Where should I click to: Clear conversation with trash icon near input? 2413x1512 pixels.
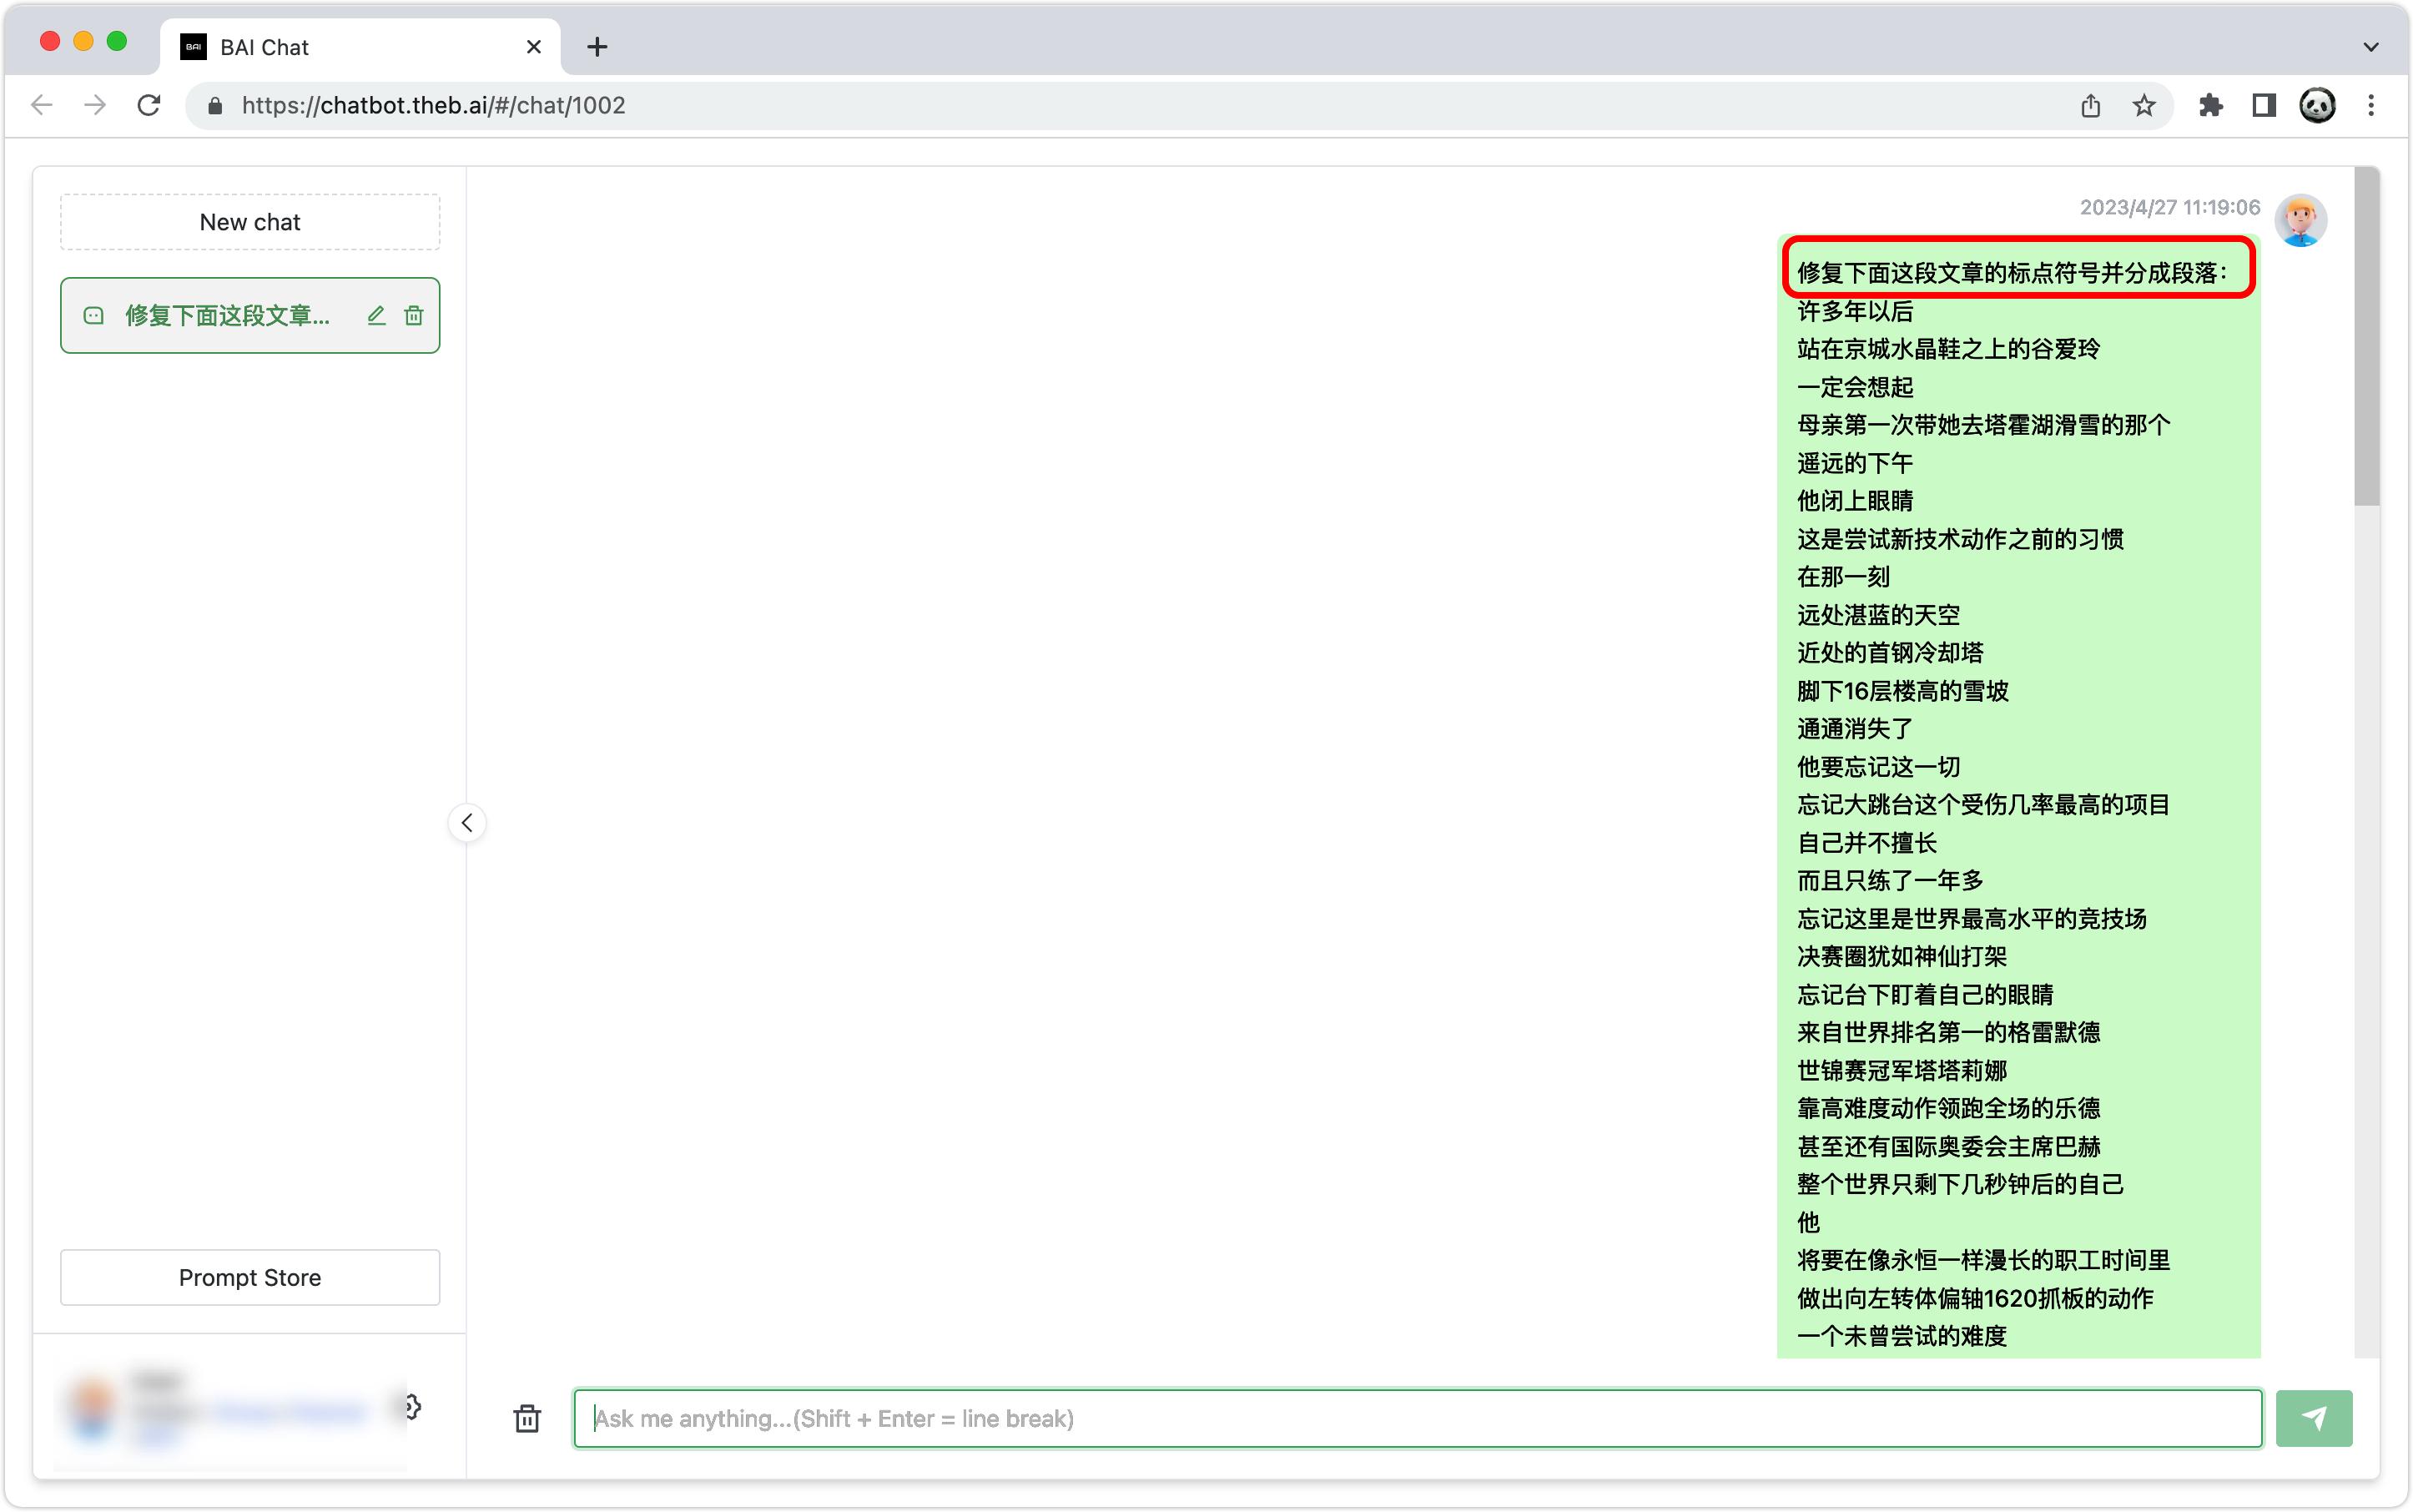pos(527,1418)
